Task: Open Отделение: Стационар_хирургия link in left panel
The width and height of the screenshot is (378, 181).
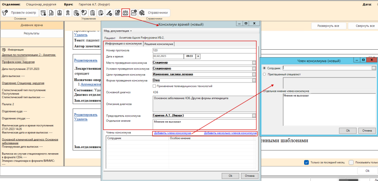Action: [x=24, y=83]
